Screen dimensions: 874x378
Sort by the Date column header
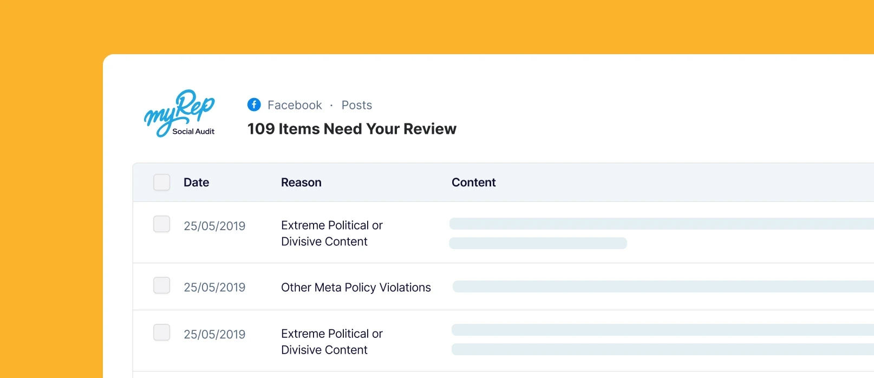(x=196, y=183)
